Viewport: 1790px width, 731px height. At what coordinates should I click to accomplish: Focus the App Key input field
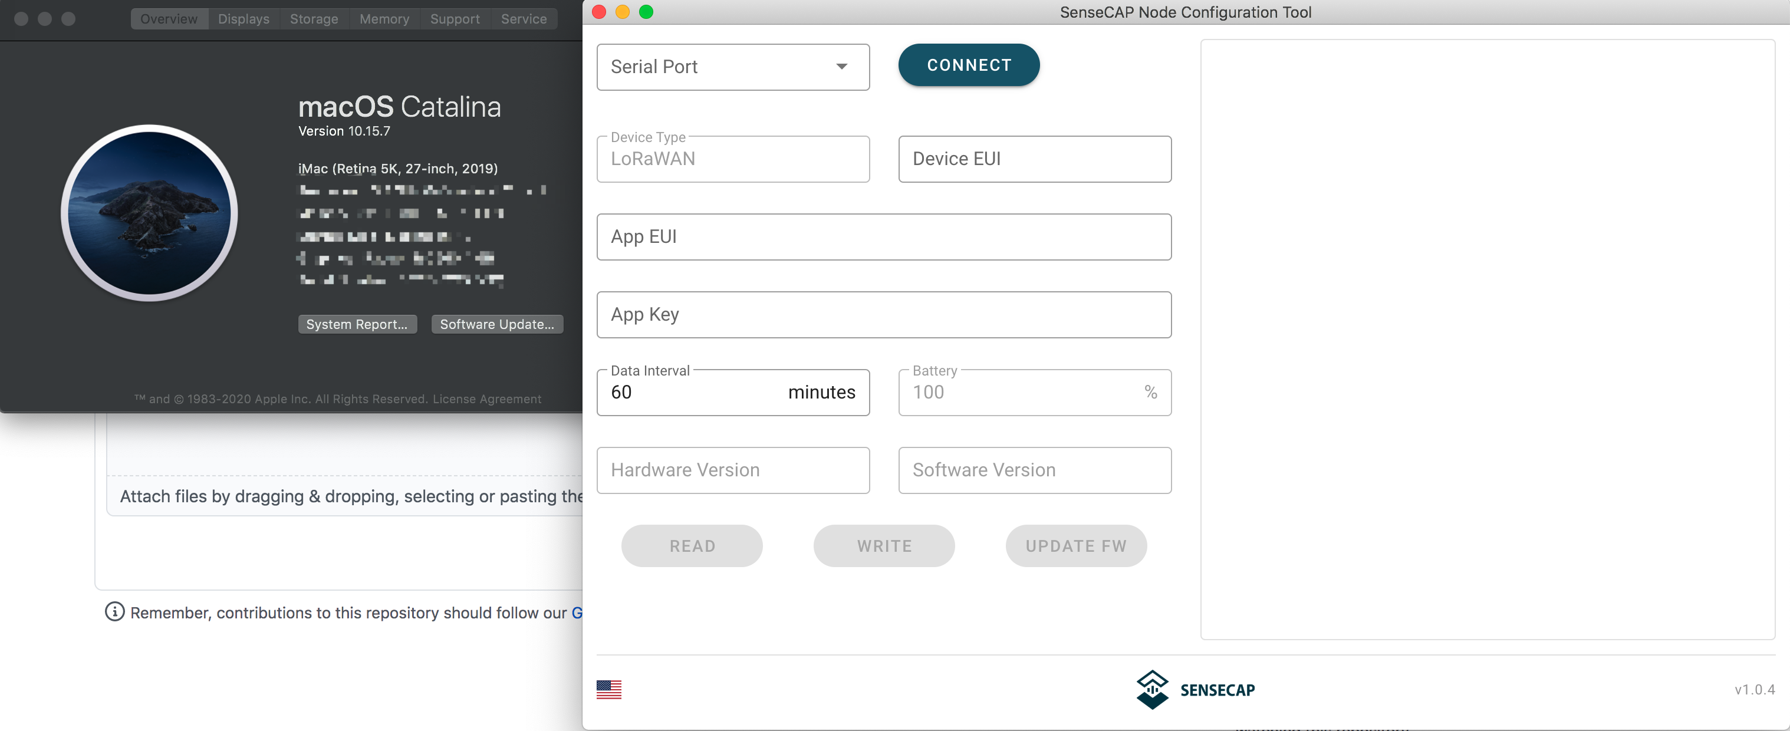(x=883, y=315)
